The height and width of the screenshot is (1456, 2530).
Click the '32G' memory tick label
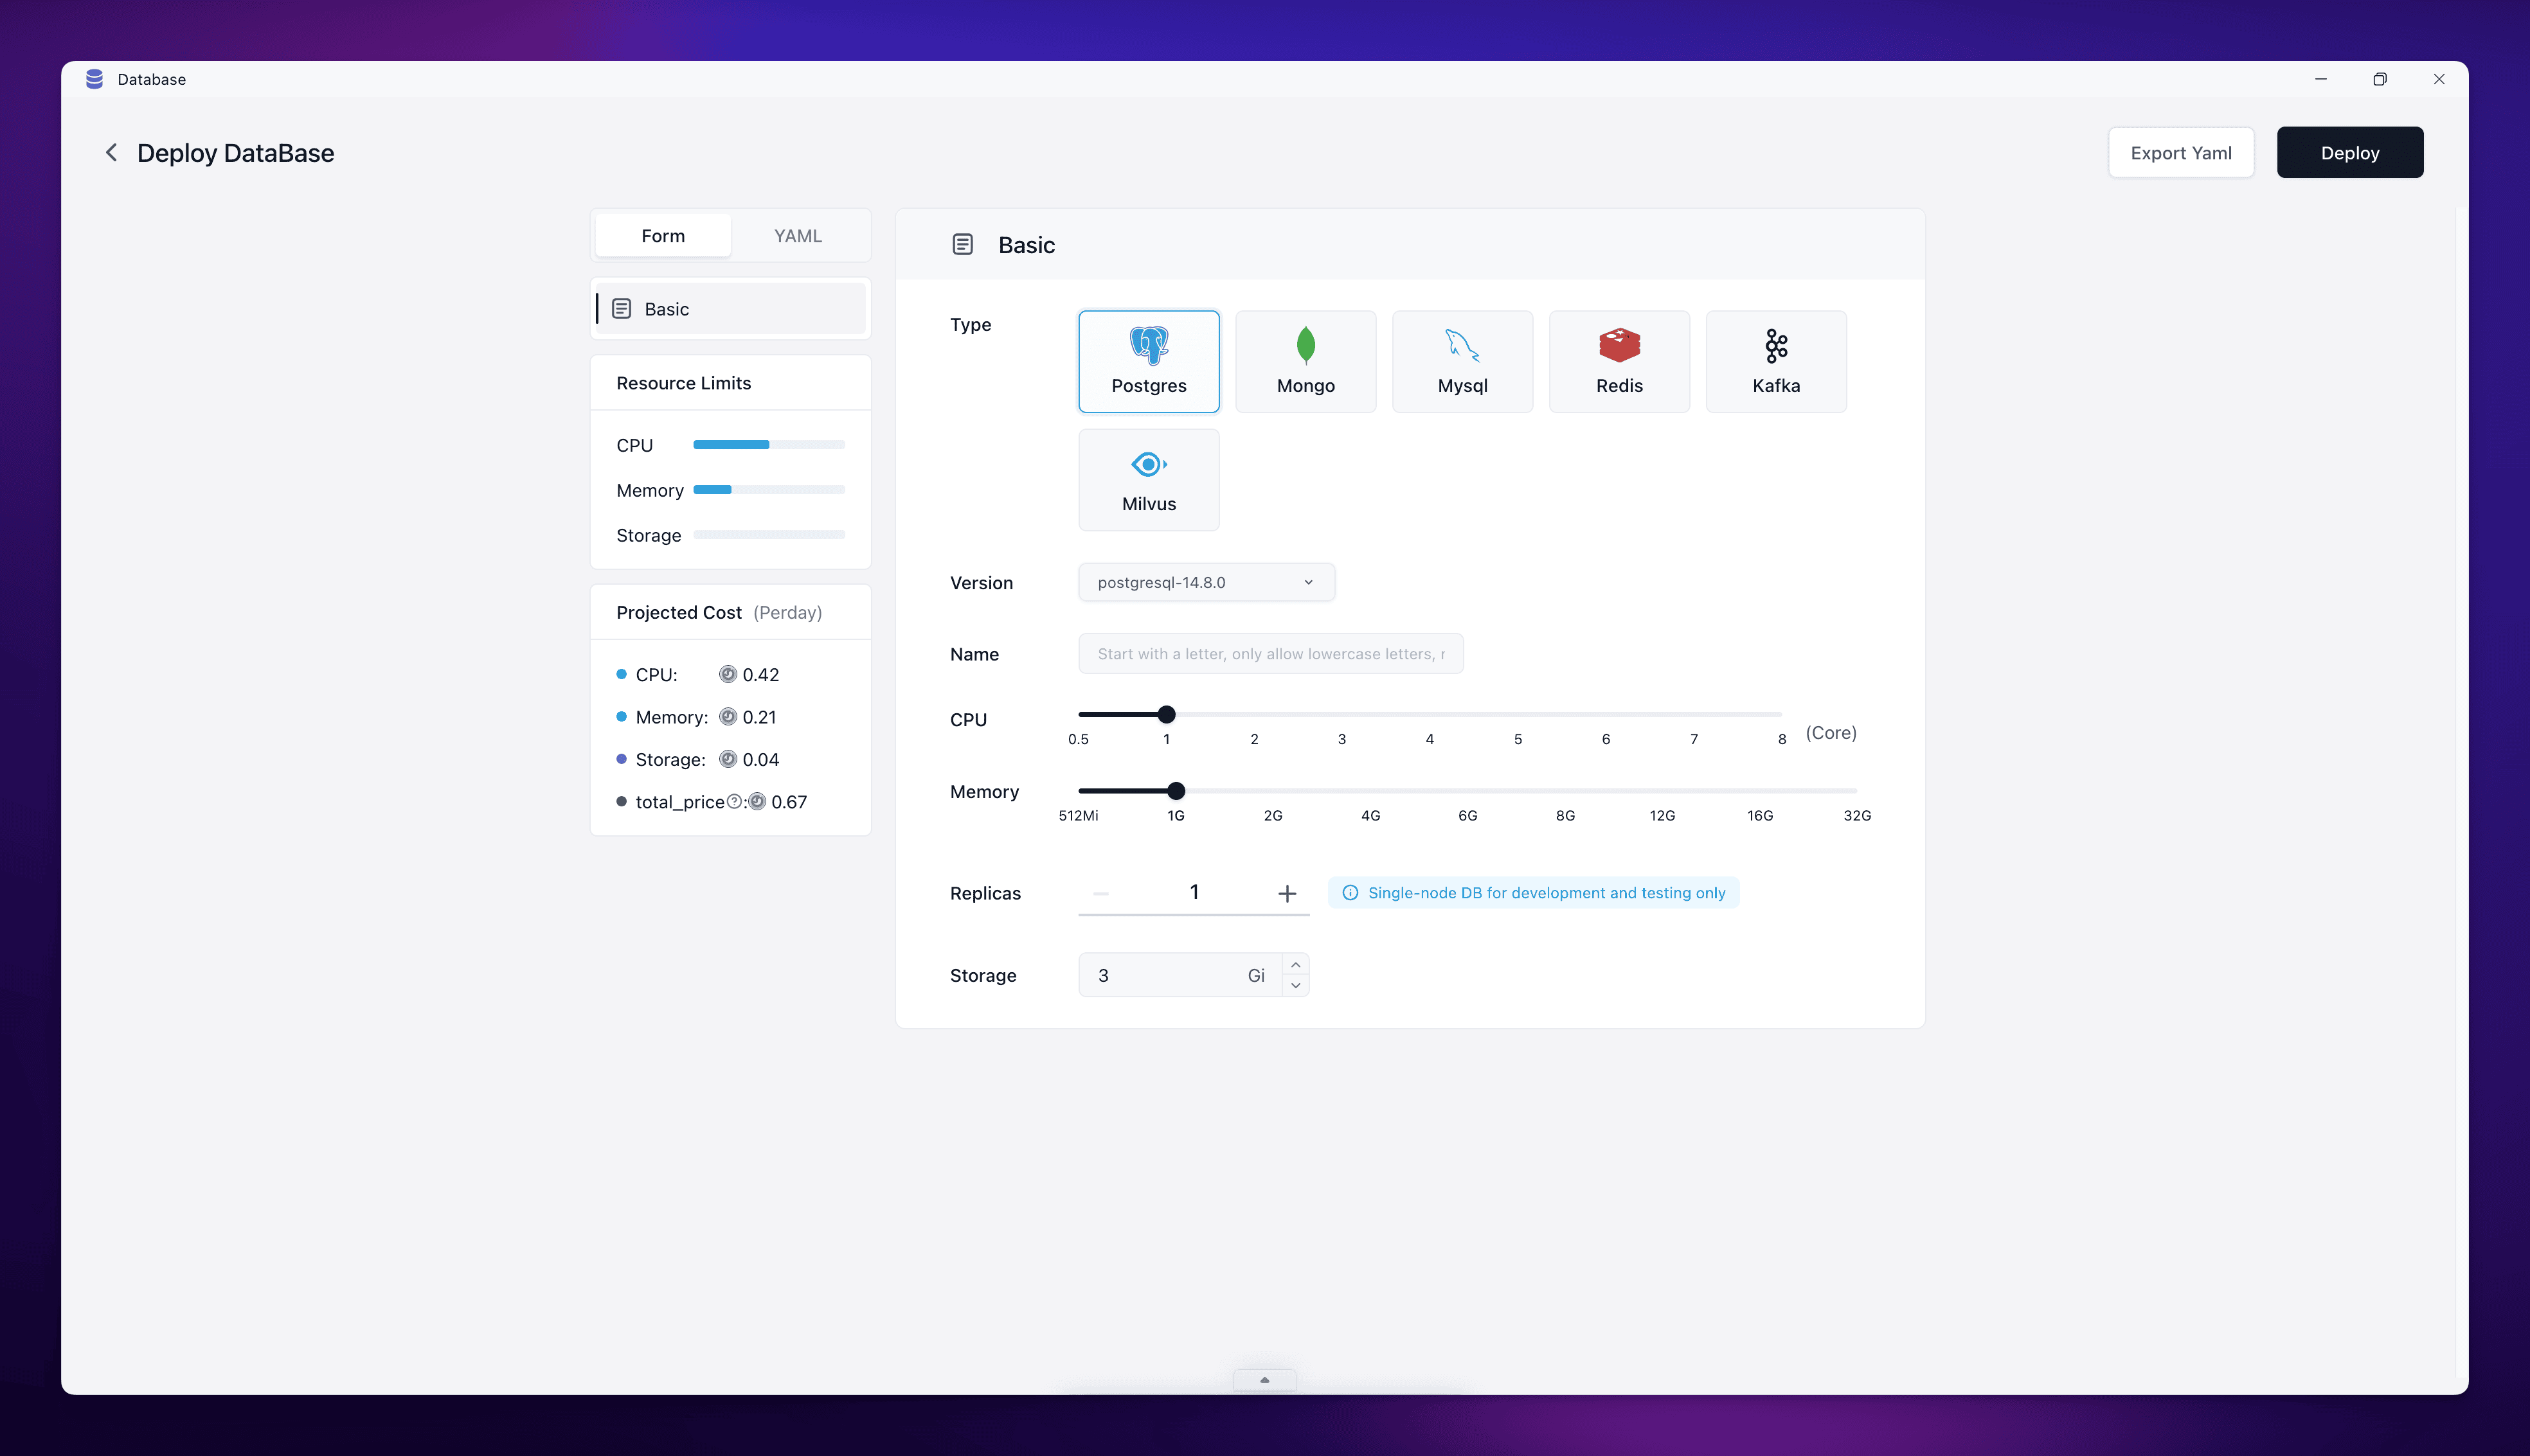1857,816
